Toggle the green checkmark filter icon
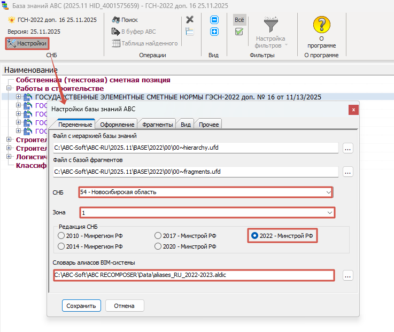 (239, 32)
